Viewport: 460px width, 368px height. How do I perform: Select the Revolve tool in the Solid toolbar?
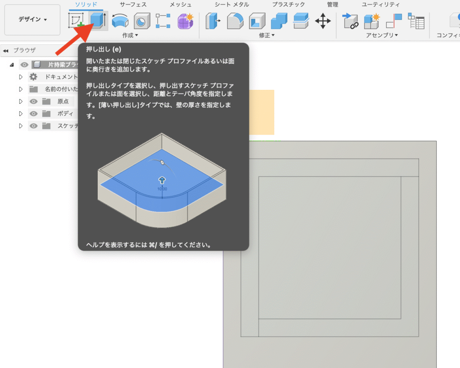pyautogui.click(x=120, y=20)
